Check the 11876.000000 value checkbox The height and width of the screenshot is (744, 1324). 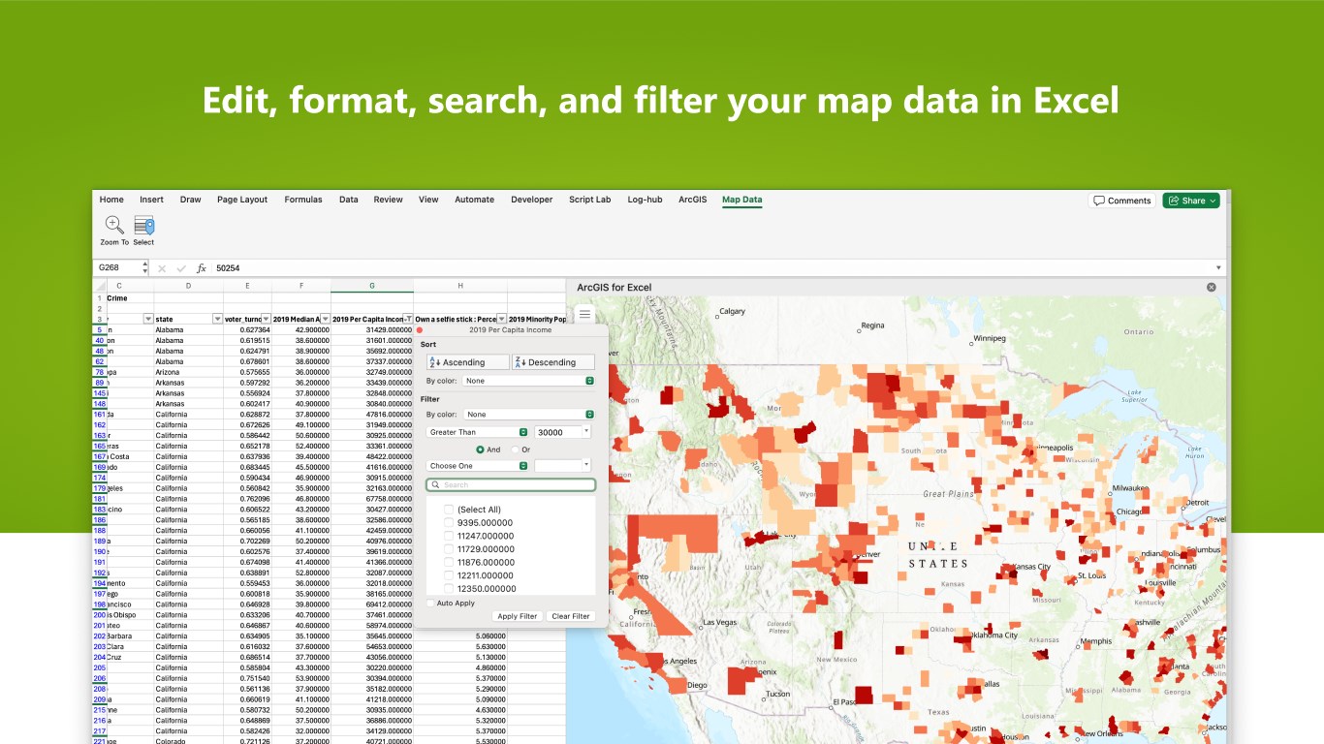(449, 562)
